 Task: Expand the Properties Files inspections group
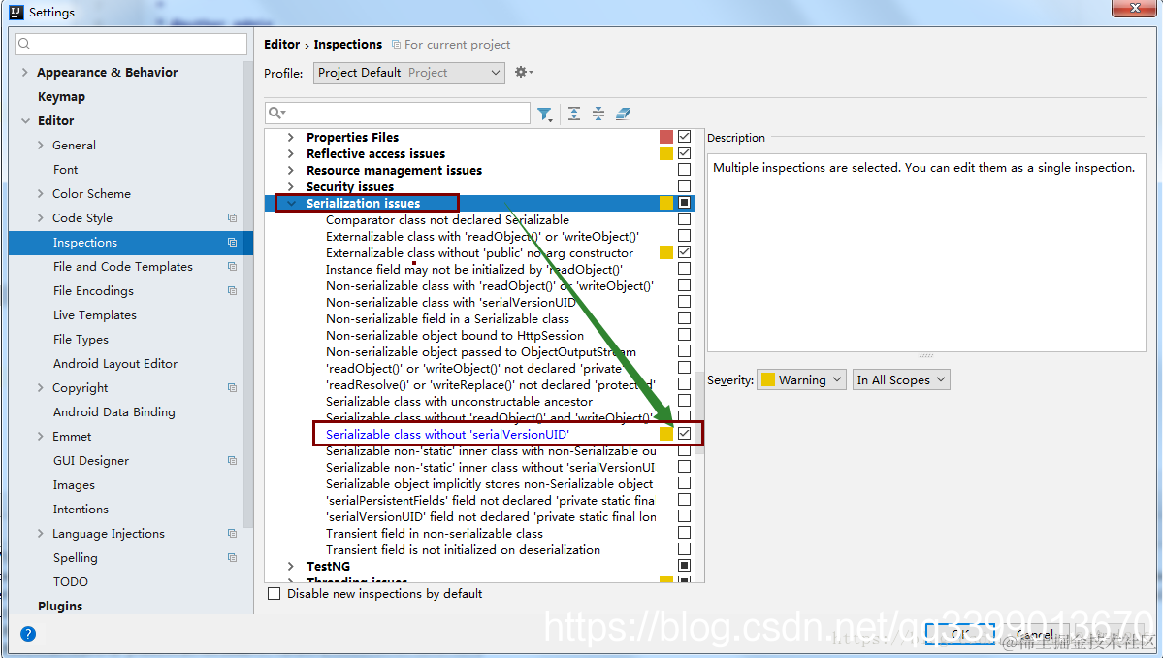coord(291,137)
